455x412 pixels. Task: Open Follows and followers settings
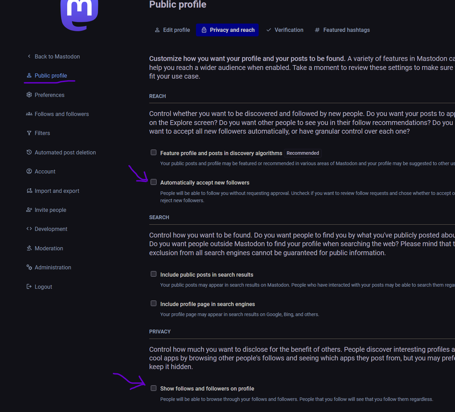(x=62, y=114)
